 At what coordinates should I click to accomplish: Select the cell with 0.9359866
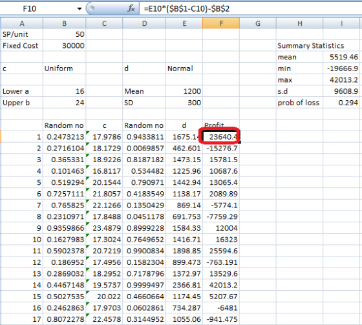64,228
